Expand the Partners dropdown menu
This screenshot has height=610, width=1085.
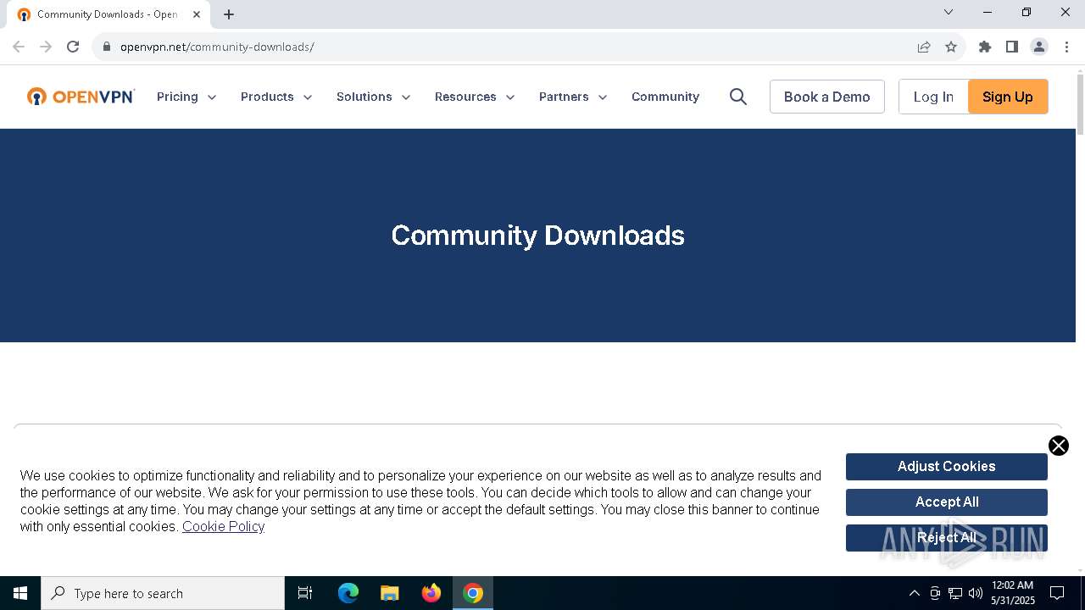(x=573, y=97)
